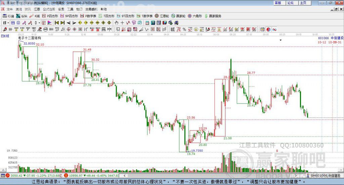Click the 日K线 label at chart corner
This screenshot has height=185, width=344.
[x=5, y=36]
